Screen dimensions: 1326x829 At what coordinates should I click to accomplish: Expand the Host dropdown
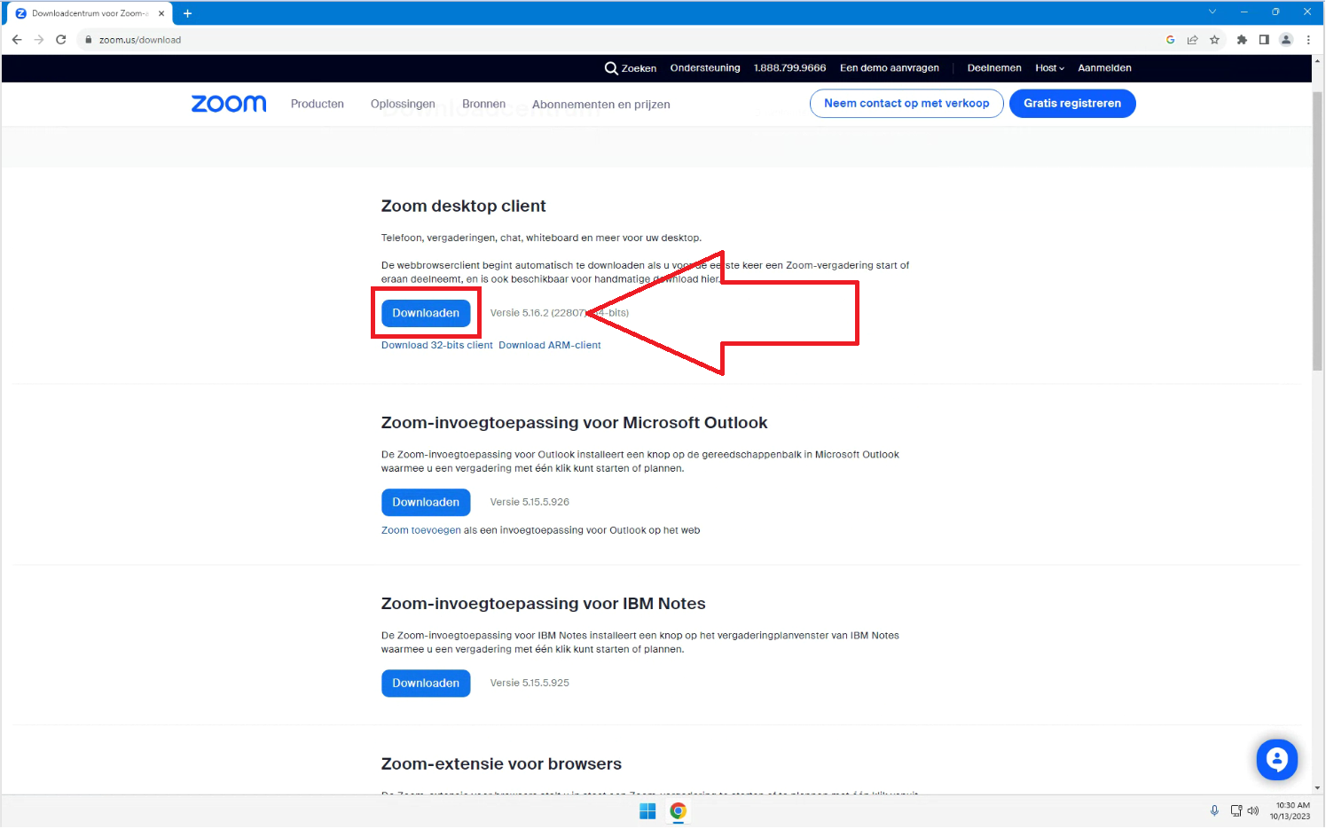1050,68
